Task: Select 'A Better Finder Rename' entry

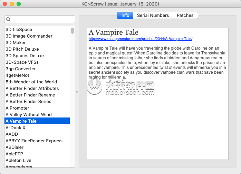Action: click(37, 95)
